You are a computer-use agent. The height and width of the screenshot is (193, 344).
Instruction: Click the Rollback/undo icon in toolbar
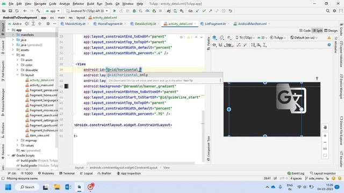tap(230, 11)
